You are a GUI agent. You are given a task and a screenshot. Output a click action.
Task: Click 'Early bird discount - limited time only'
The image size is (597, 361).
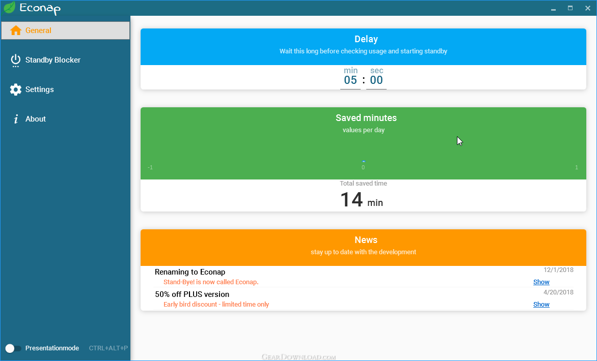pyautogui.click(x=216, y=305)
